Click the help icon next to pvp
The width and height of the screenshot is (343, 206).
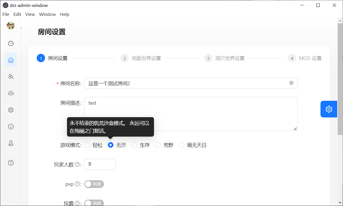click(x=77, y=184)
